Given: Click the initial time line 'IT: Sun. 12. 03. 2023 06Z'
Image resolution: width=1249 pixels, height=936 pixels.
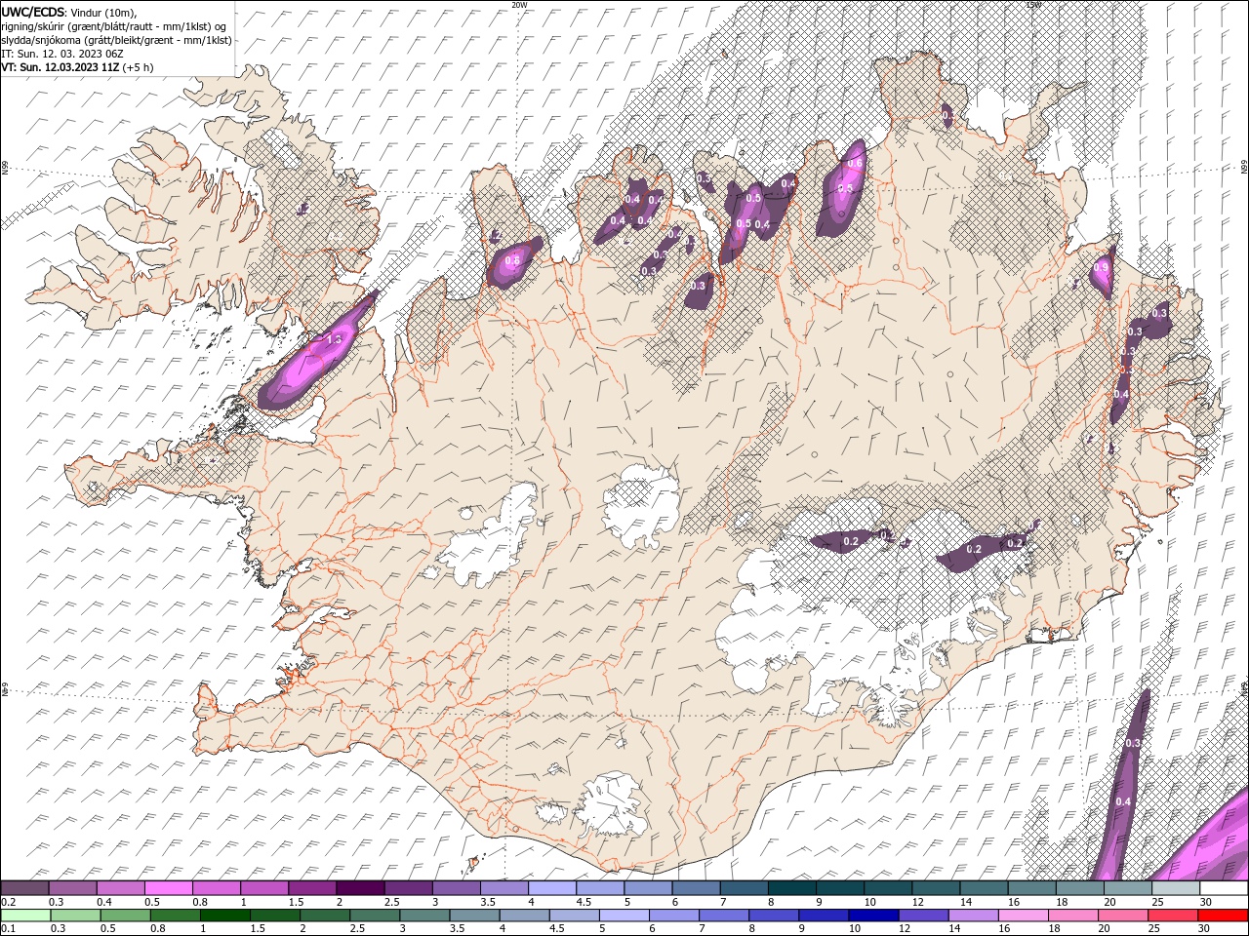Looking at the screenshot, I should 62,54.
